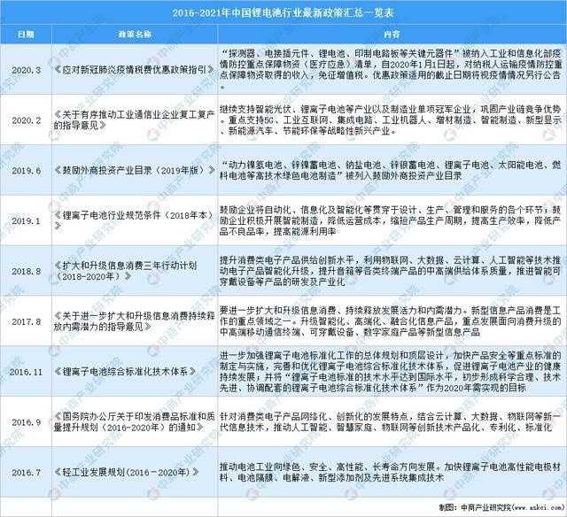
Task: Click the 2018.8 date cell
Action: [x=26, y=271]
